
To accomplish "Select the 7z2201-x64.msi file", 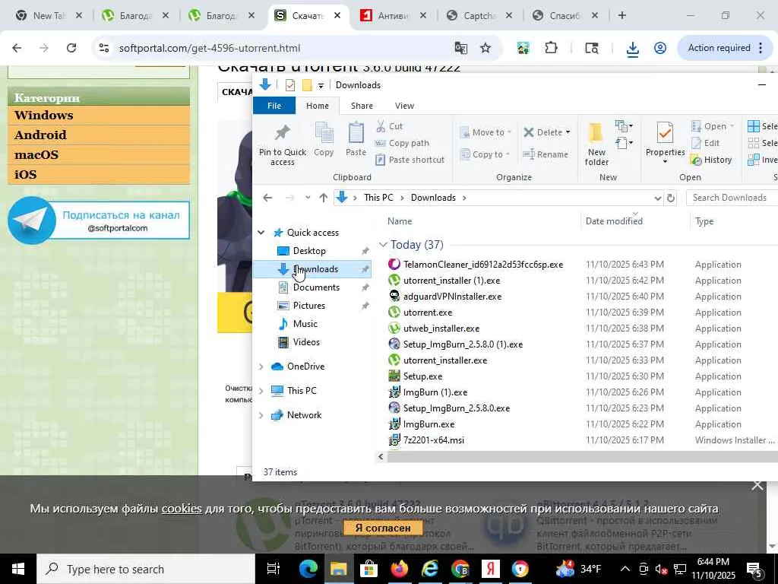I will click(x=433, y=440).
